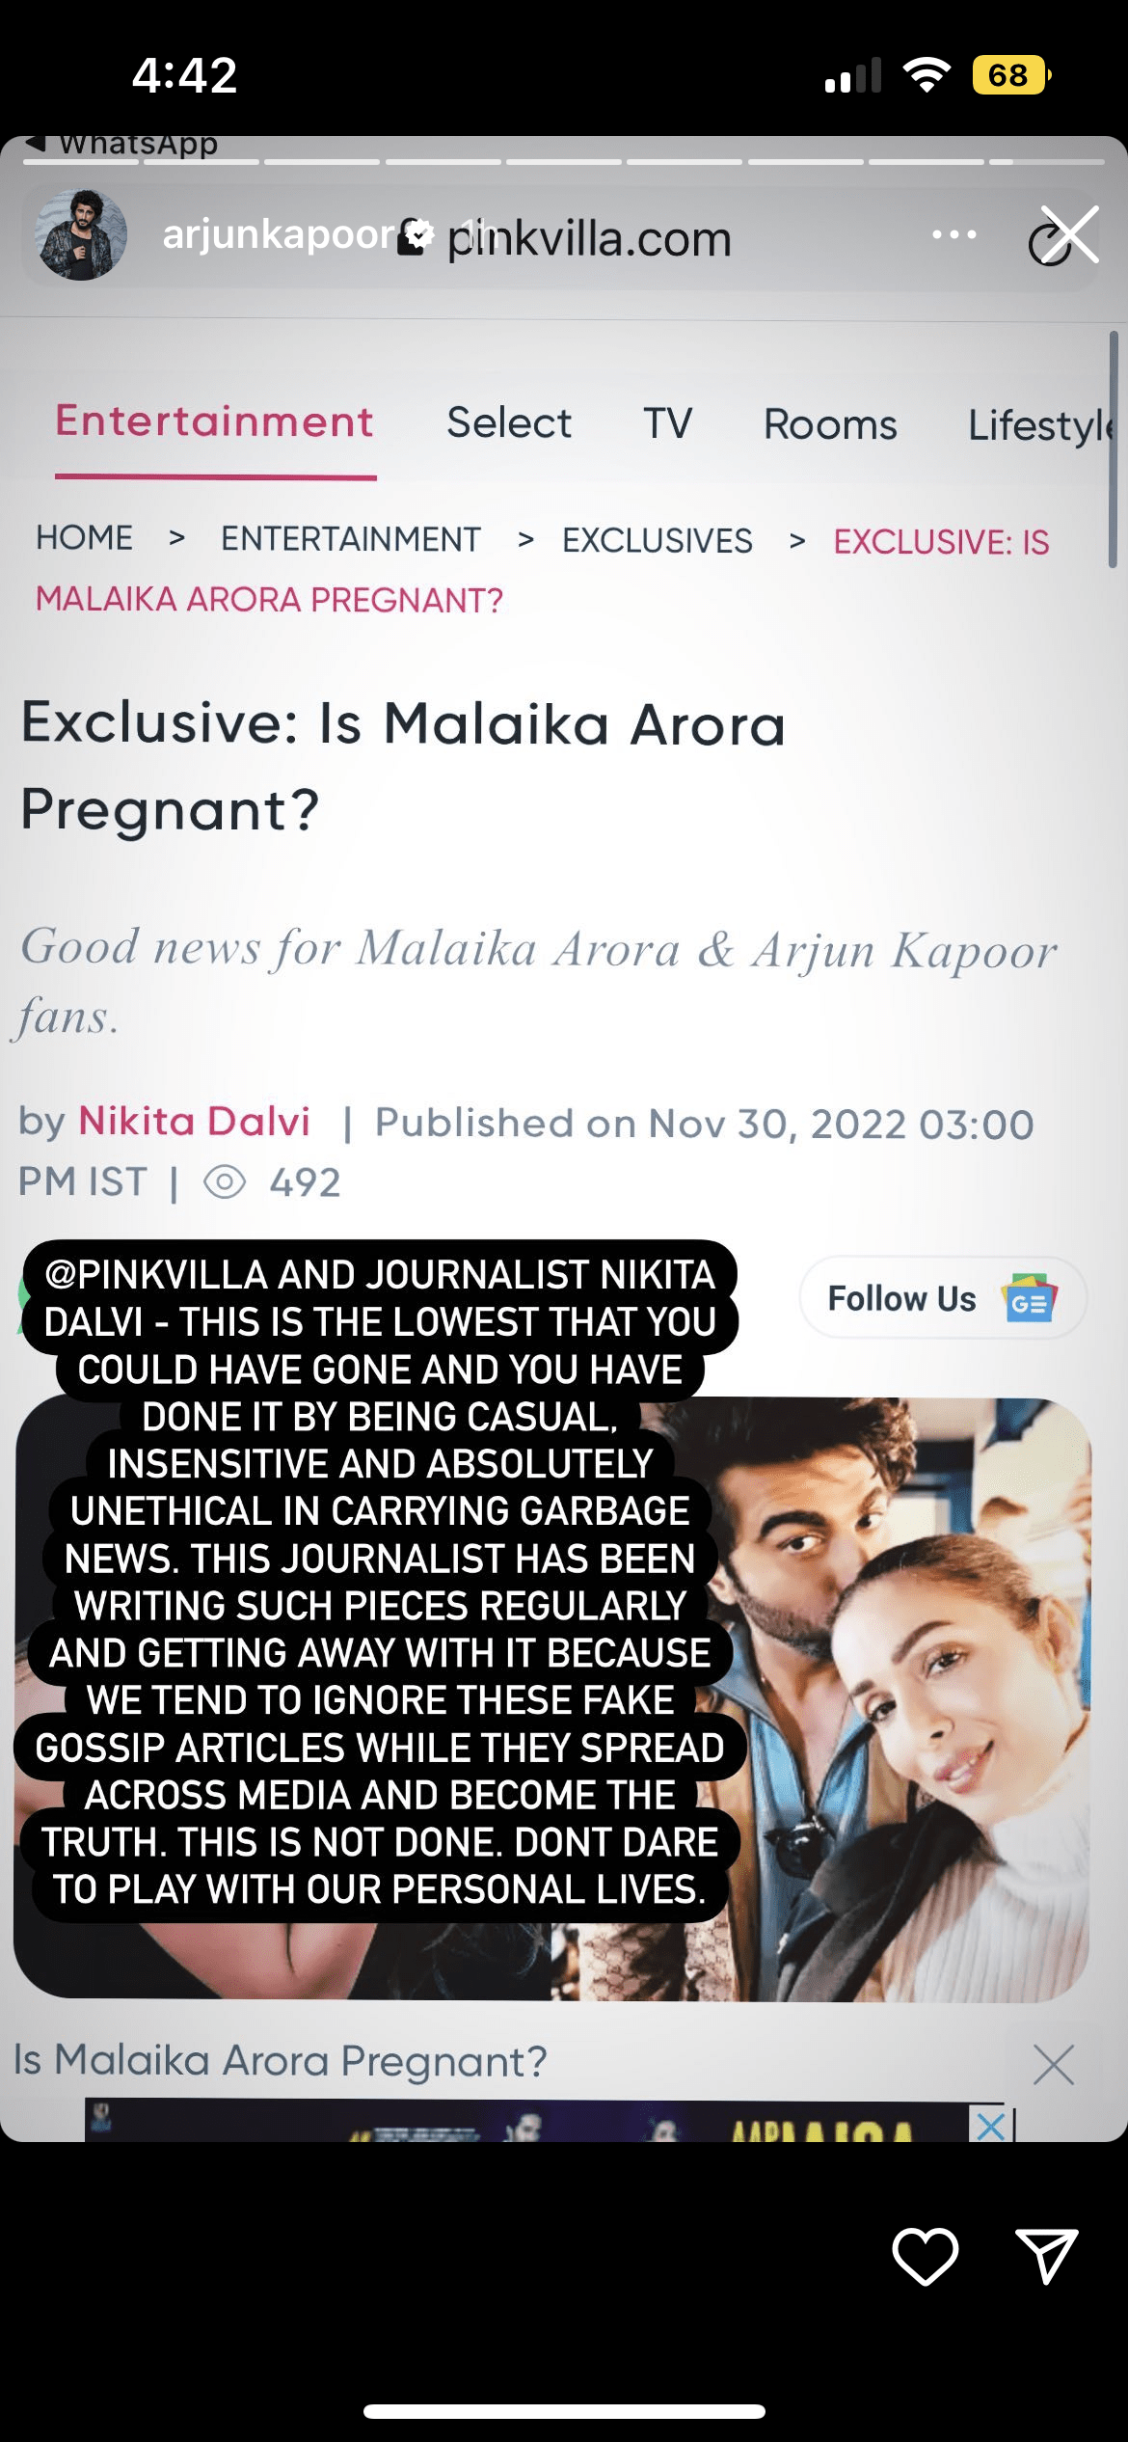Open author Nikita Dalvi's page
1128x2442 pixels.
(x=194, y=1121)
